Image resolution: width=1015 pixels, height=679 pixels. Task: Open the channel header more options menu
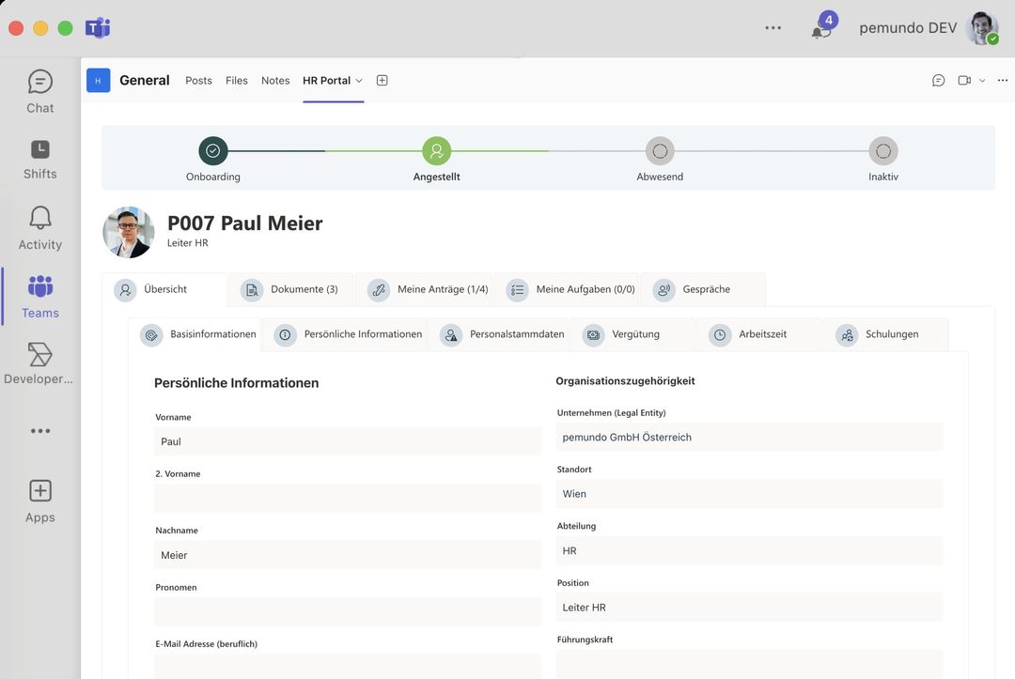tap(1002, 80)
